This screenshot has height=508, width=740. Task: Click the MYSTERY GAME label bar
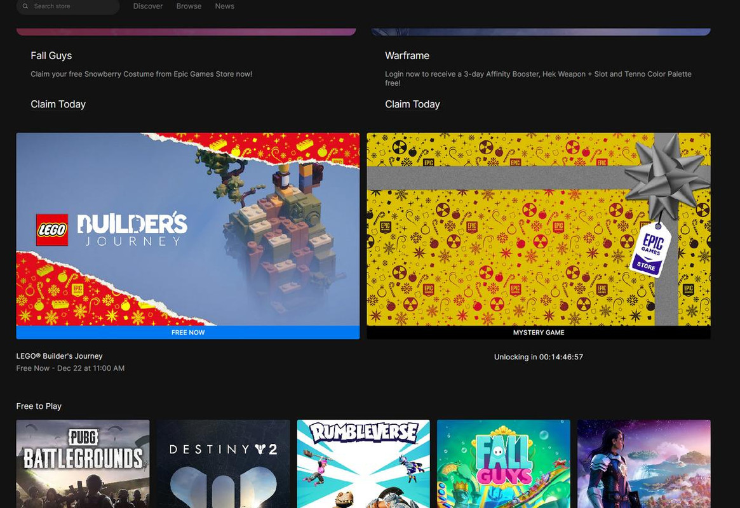(x=538, y=333)
